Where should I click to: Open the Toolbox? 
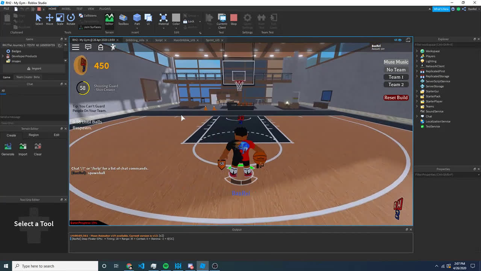(x=123, y=18)
